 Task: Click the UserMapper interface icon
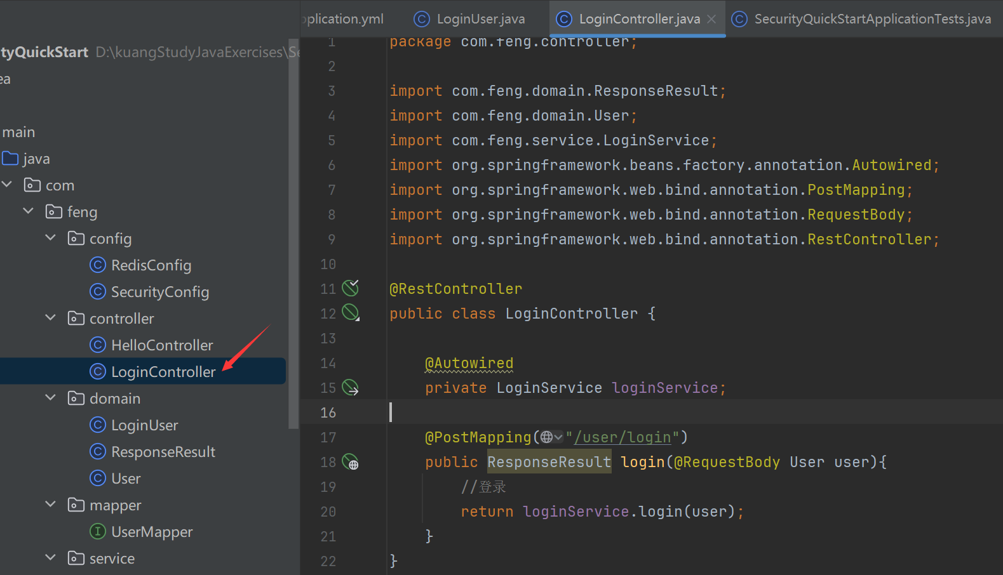(x=98, y=531)
